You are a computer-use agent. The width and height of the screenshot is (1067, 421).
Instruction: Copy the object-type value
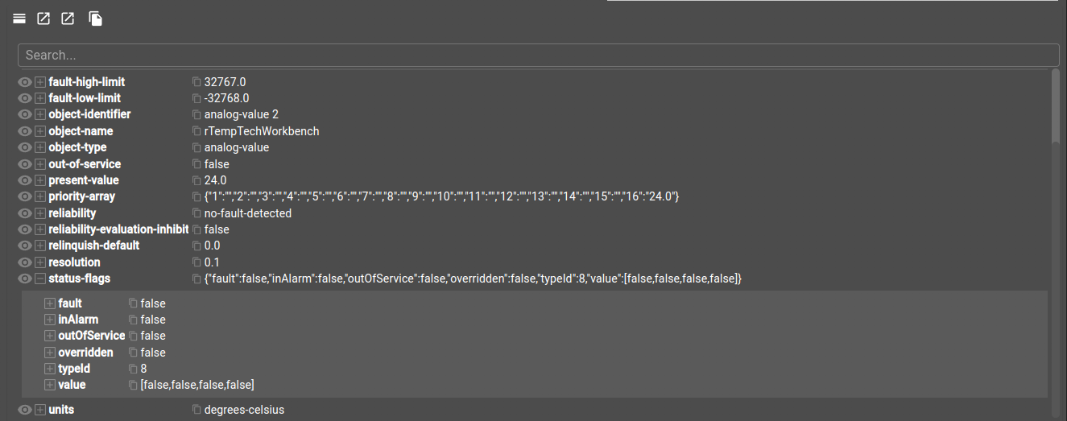pyautogui.click(x=196, y=147)
